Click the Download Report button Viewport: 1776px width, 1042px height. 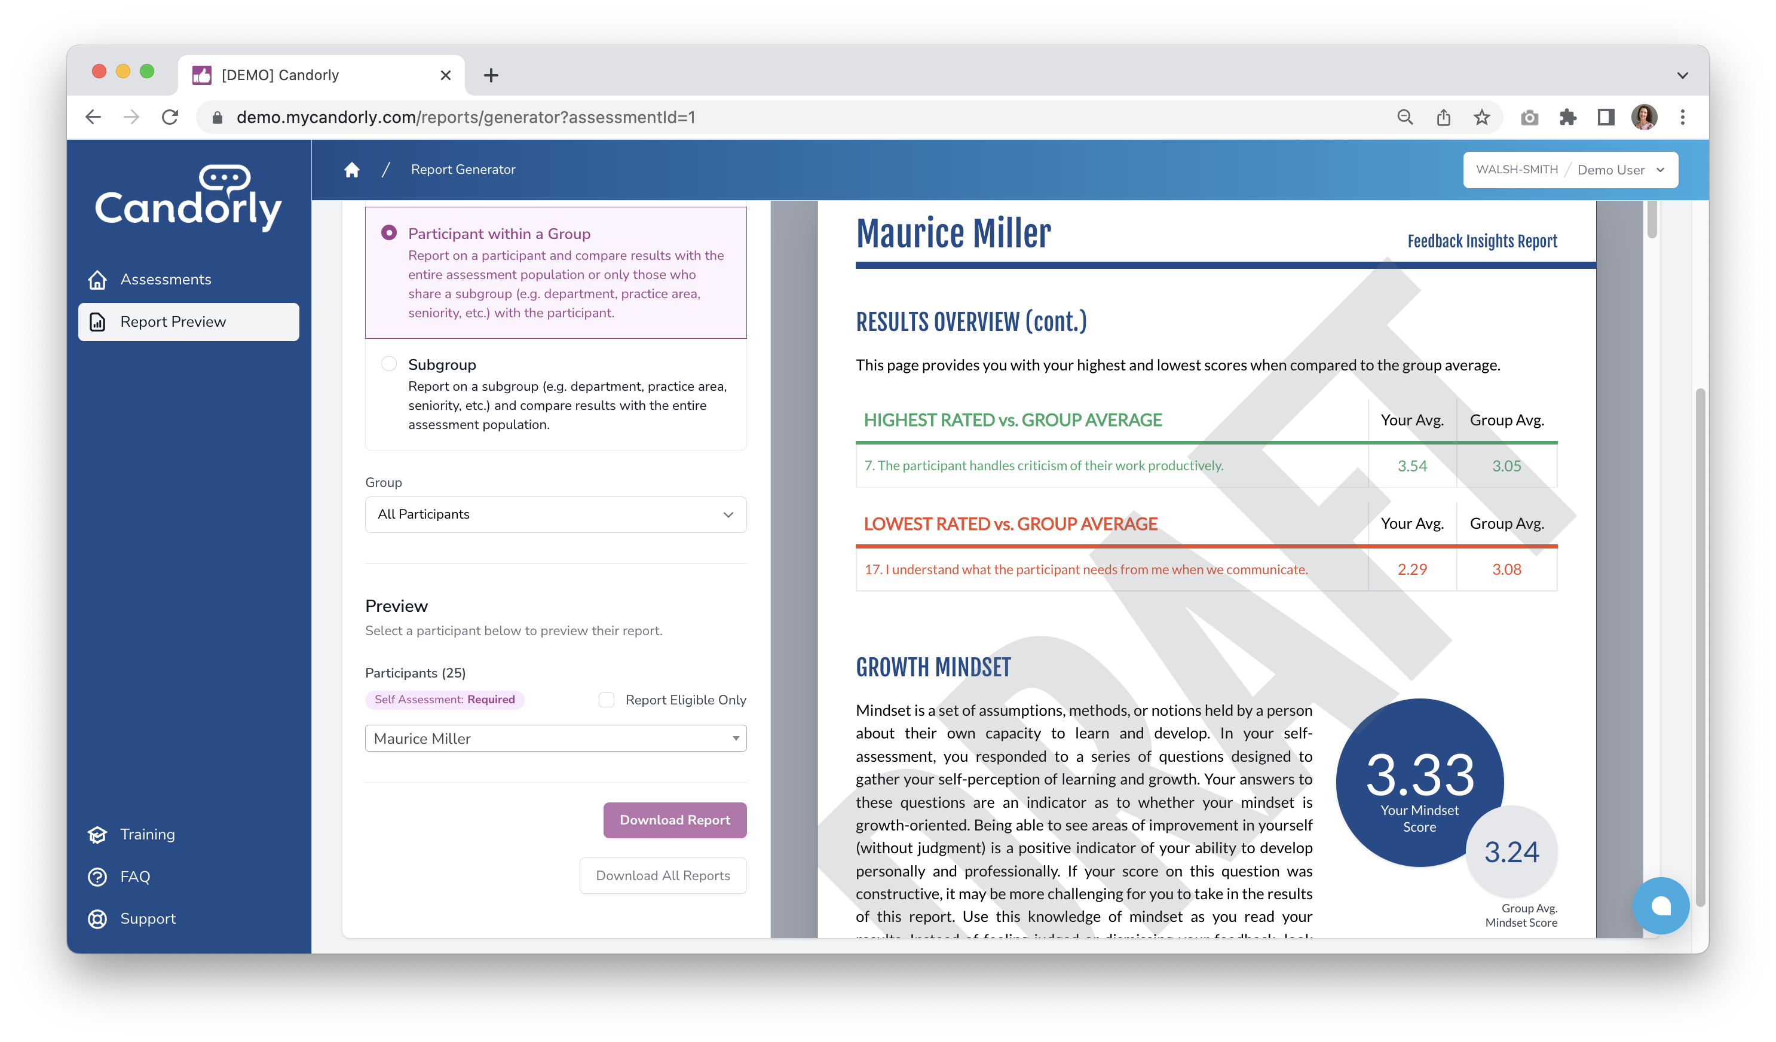click(675, 820)
